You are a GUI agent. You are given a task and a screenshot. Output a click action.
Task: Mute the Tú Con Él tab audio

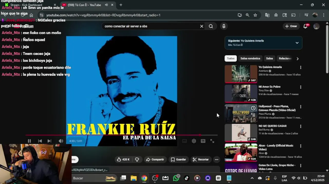click(106, 5)
